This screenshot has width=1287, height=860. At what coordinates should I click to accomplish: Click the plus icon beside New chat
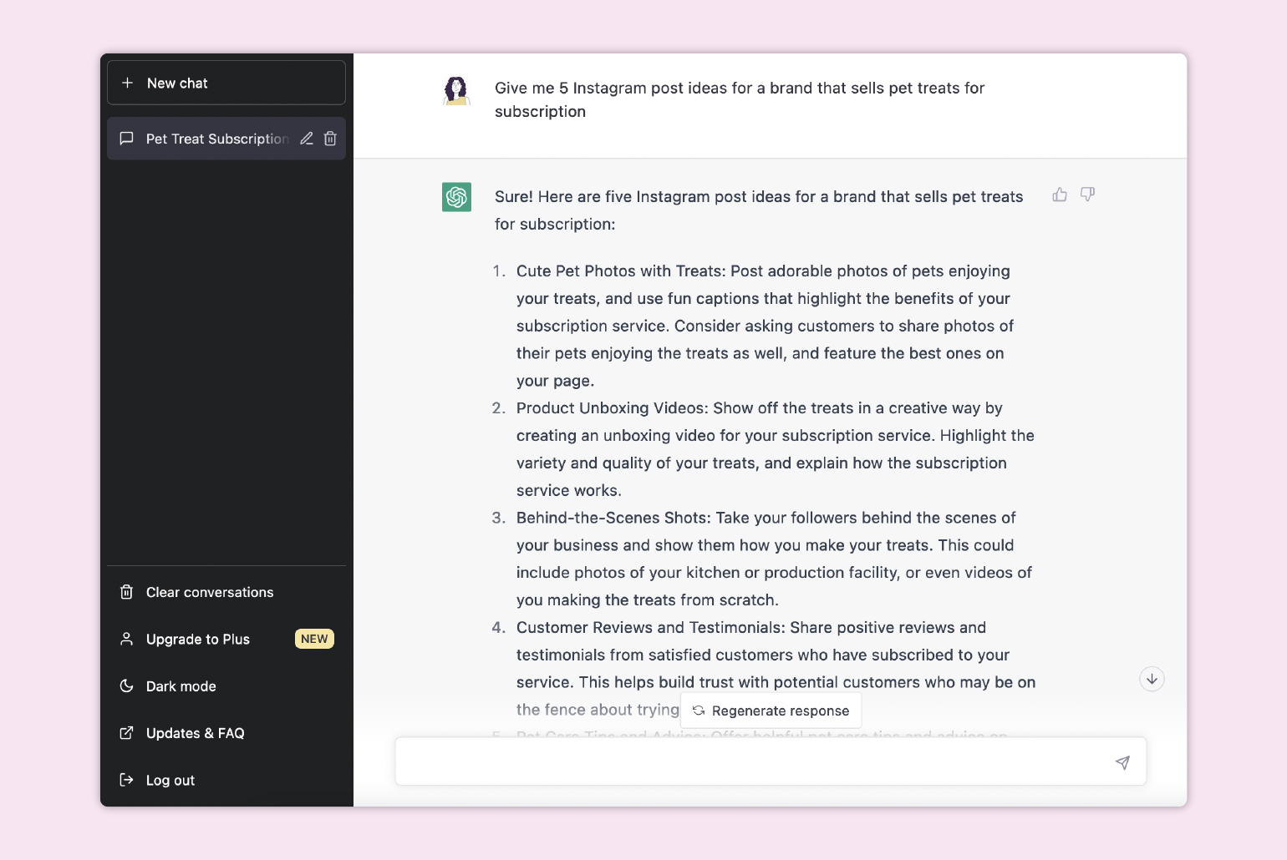(128, 83)
